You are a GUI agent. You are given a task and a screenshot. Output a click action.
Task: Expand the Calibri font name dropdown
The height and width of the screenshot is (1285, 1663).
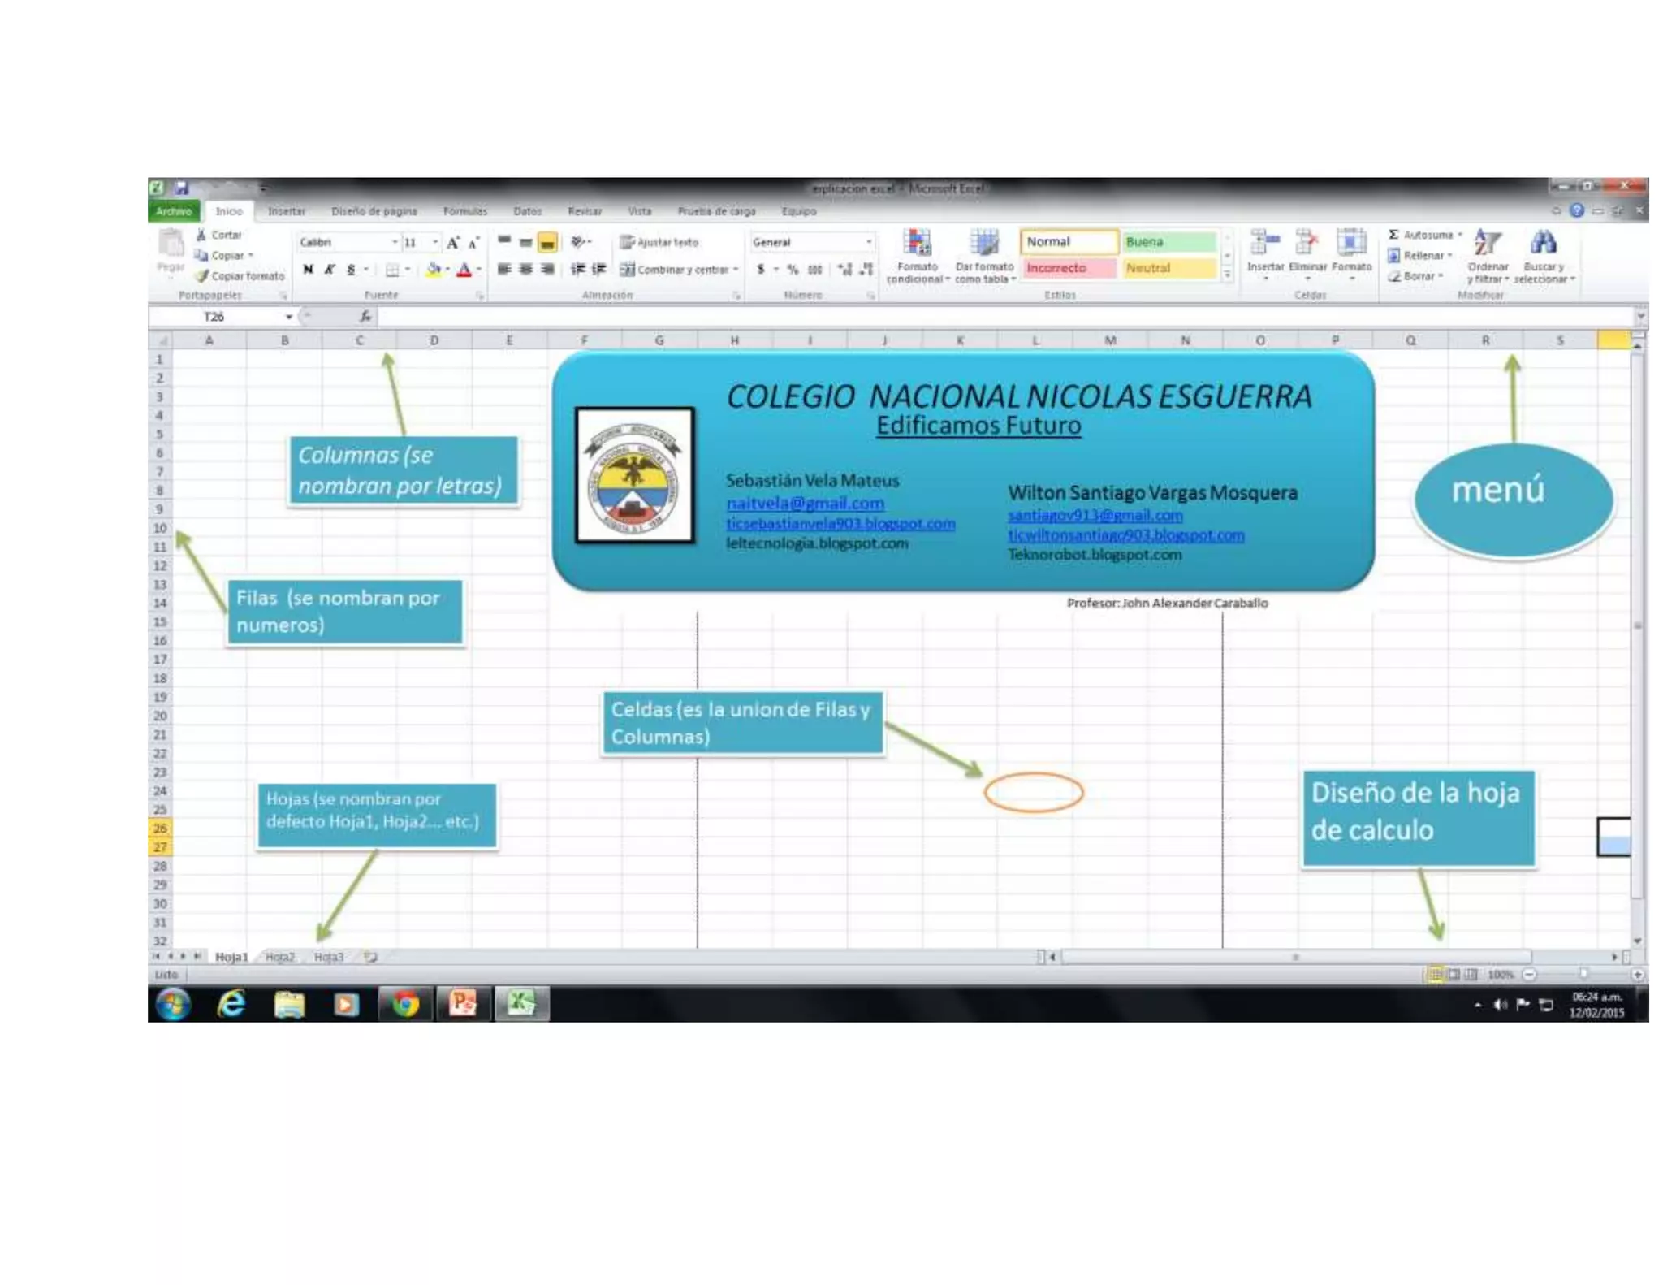click(x=395, y=242)
